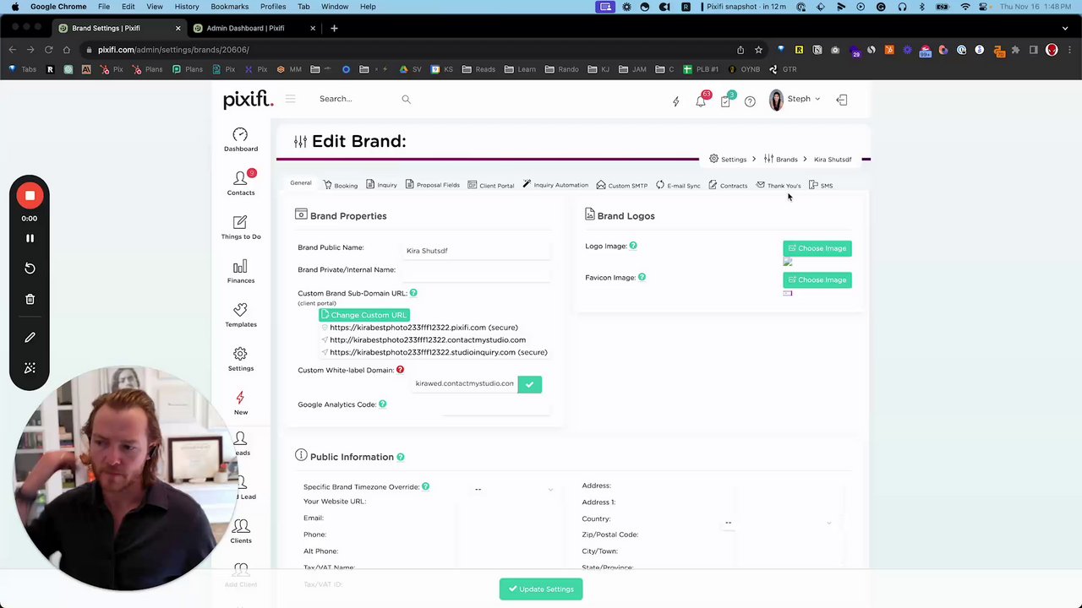Image resolution: width=1082 pixels, height=608 pixels.
Task: Open the notifications bell
Action: 701,100
